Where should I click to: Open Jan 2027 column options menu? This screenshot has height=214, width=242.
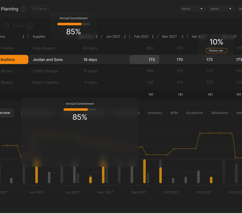(x=125, y=37)
